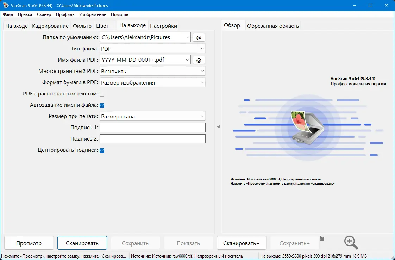This screenshot has width=395, height=260.
Task: Open the Профиль menu
Action: click(65, 14)
